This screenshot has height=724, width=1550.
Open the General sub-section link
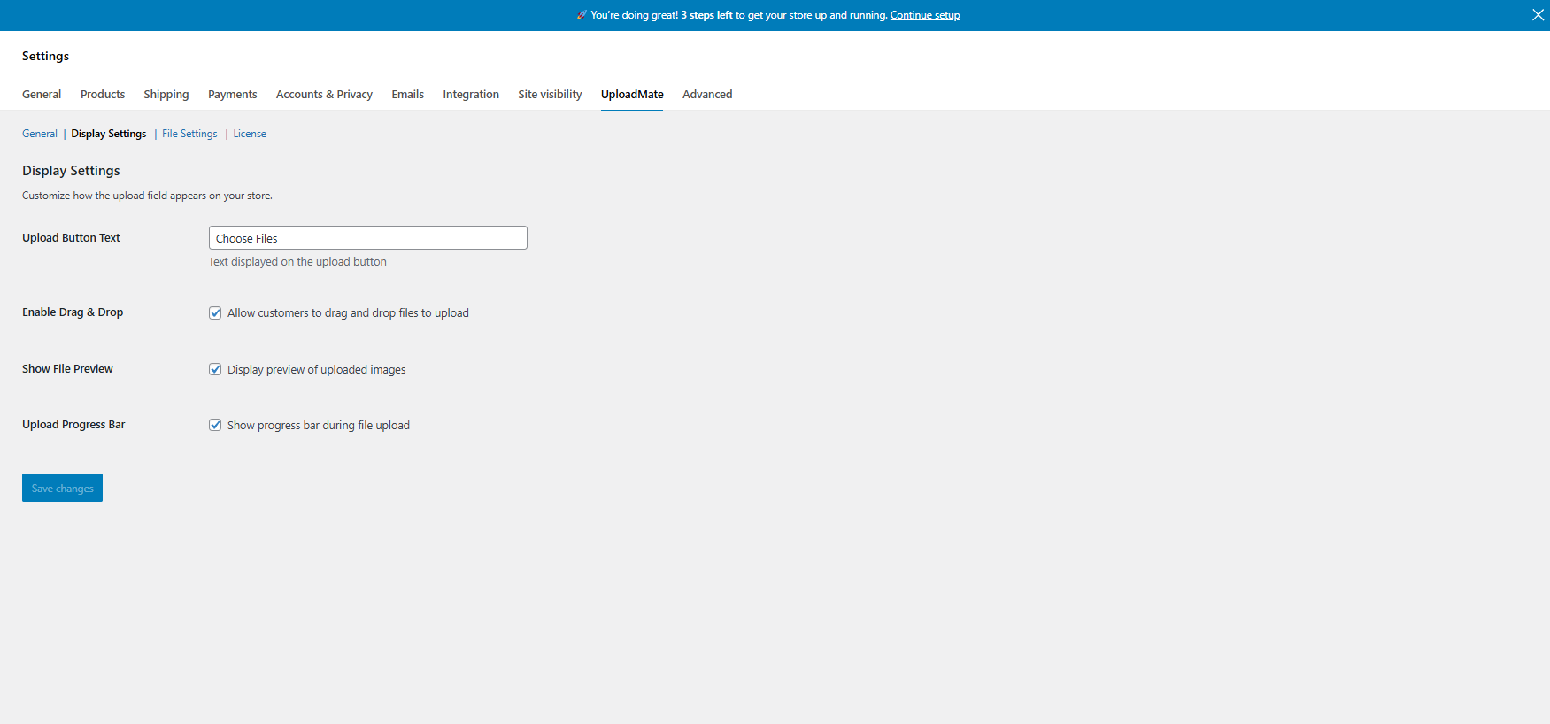point(40,134)
